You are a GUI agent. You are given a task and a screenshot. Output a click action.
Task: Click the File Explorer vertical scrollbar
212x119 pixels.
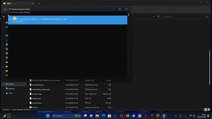click(210, 67)
